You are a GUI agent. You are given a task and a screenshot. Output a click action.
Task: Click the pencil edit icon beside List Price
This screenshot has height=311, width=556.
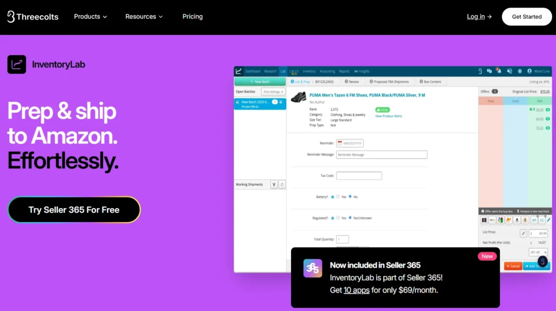click(x=523, y=233)
